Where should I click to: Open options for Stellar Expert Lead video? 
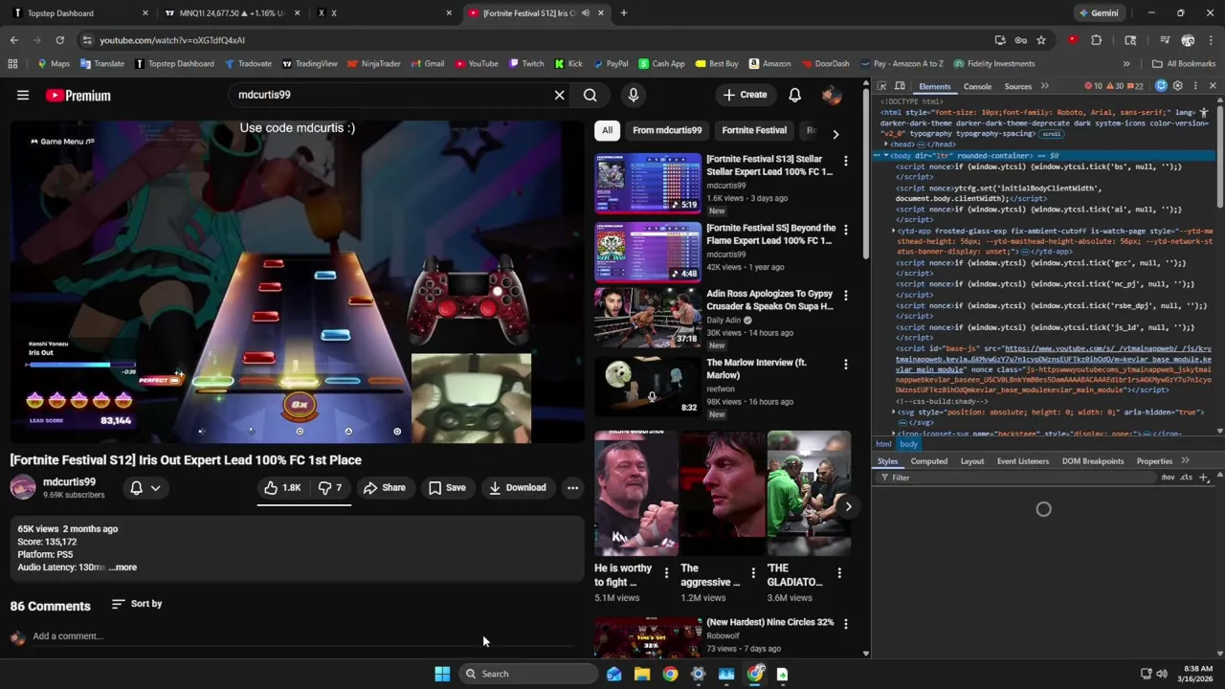click(x=845, y=160)
